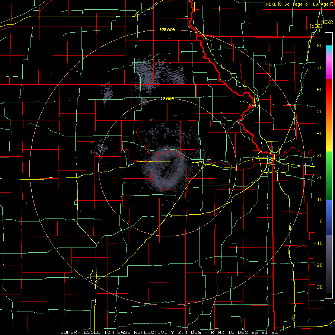
Task: Click the 0 value on the dBZ scale
Action: [x=321, y=221]
